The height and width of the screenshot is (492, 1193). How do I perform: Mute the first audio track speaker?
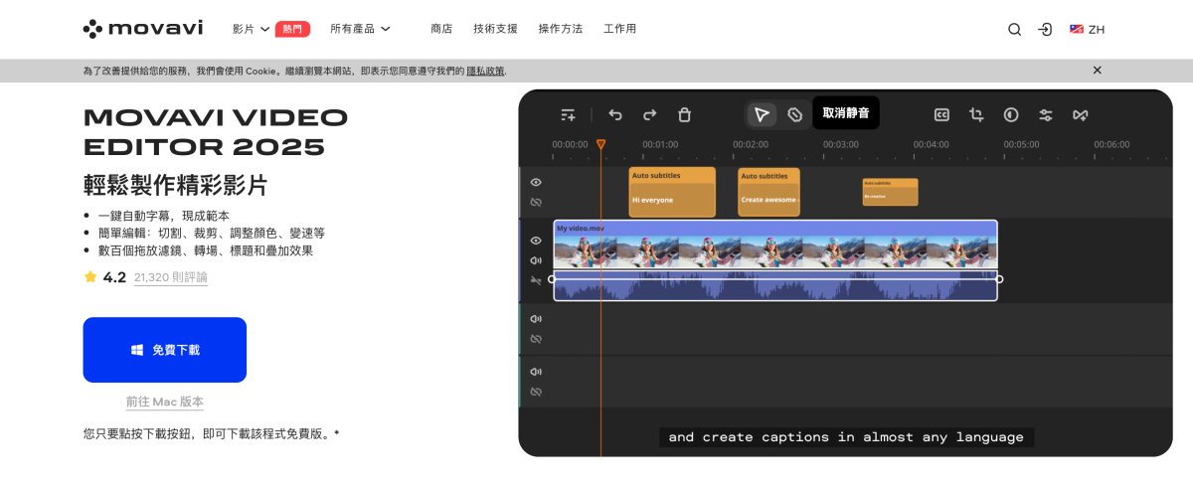536,319
